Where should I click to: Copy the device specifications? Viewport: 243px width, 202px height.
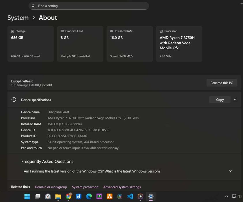220,100
